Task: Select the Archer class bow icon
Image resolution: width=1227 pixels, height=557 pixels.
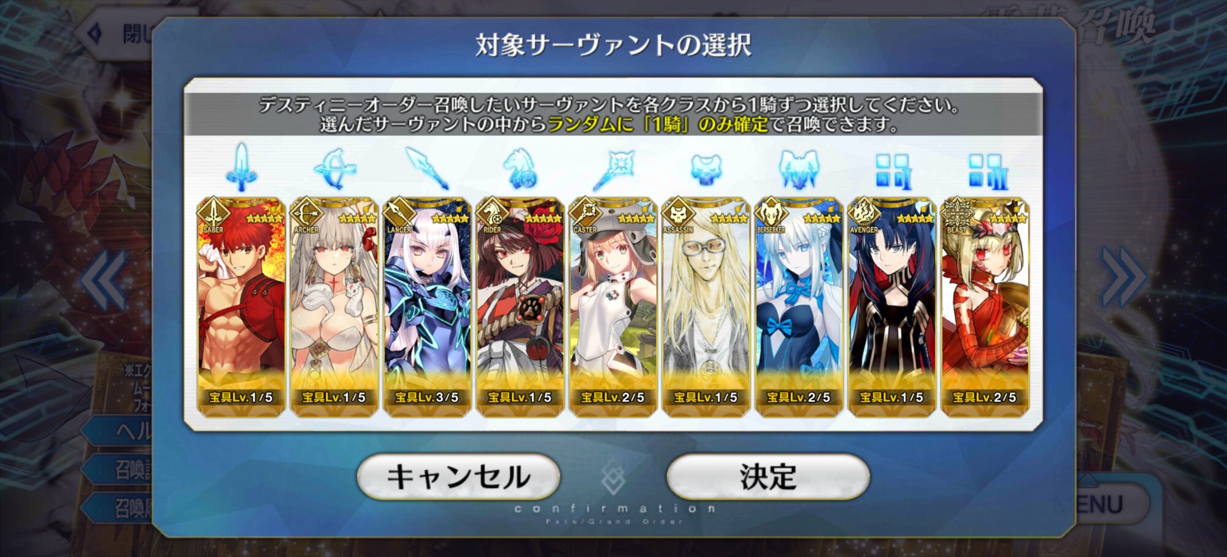Action: point(334,168)
